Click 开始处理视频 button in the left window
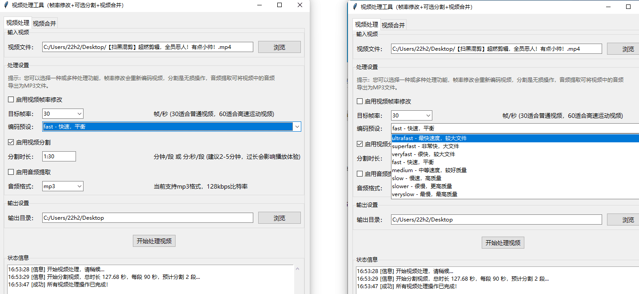 (x=154, y=241)
